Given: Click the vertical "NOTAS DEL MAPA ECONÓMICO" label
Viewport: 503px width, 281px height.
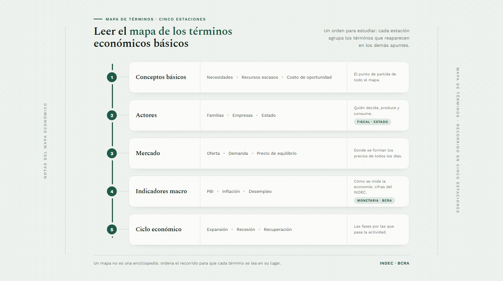Looking at the screenshot, I should pyautogui.click(x=45, y=140).
